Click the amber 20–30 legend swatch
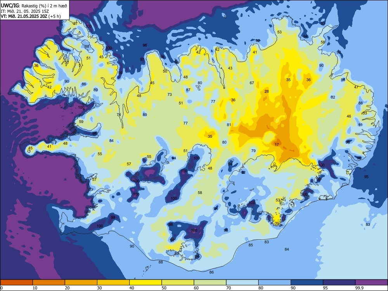 (81, 282)
